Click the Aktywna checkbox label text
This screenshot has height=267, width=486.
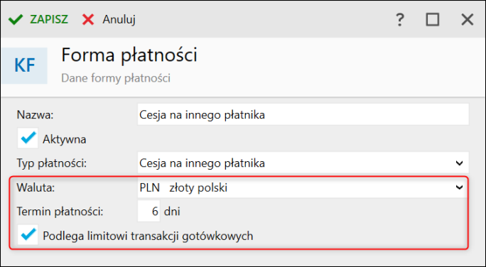point(65,139)
